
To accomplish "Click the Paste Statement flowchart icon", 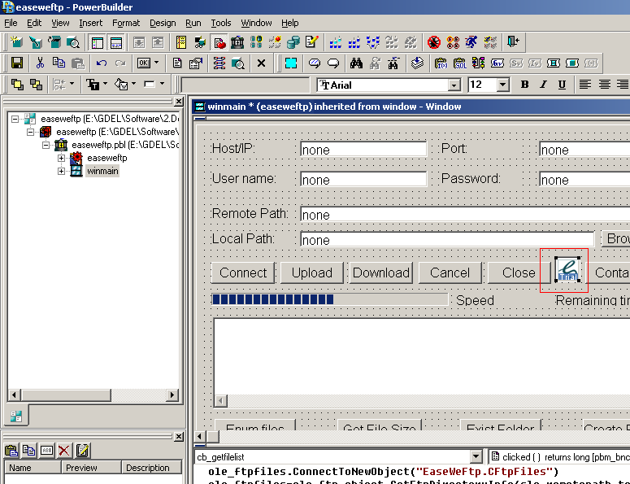I will pos(478,63).
